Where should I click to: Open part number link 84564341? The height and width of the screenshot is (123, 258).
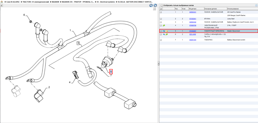click(x=193, y=12)
